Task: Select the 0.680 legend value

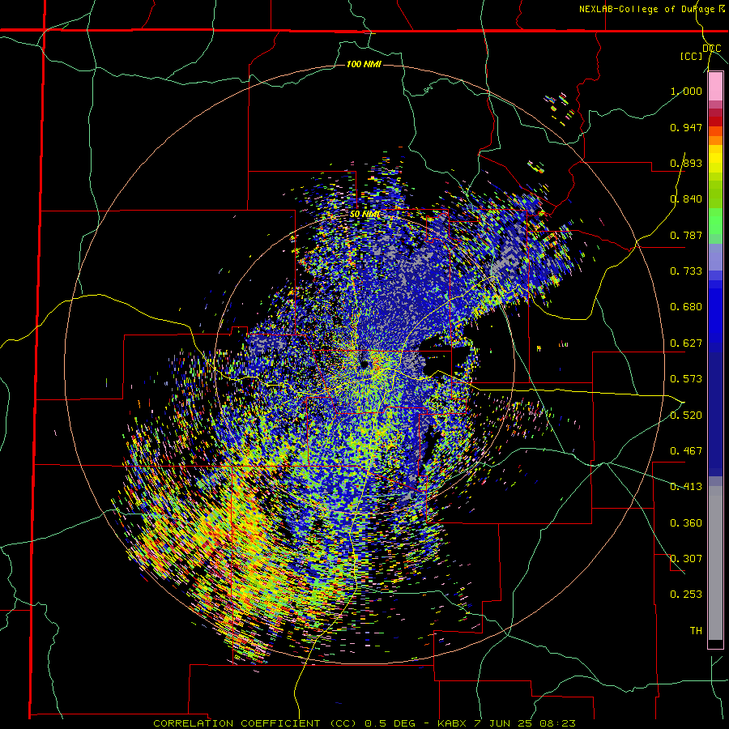Action: (686, 307)
